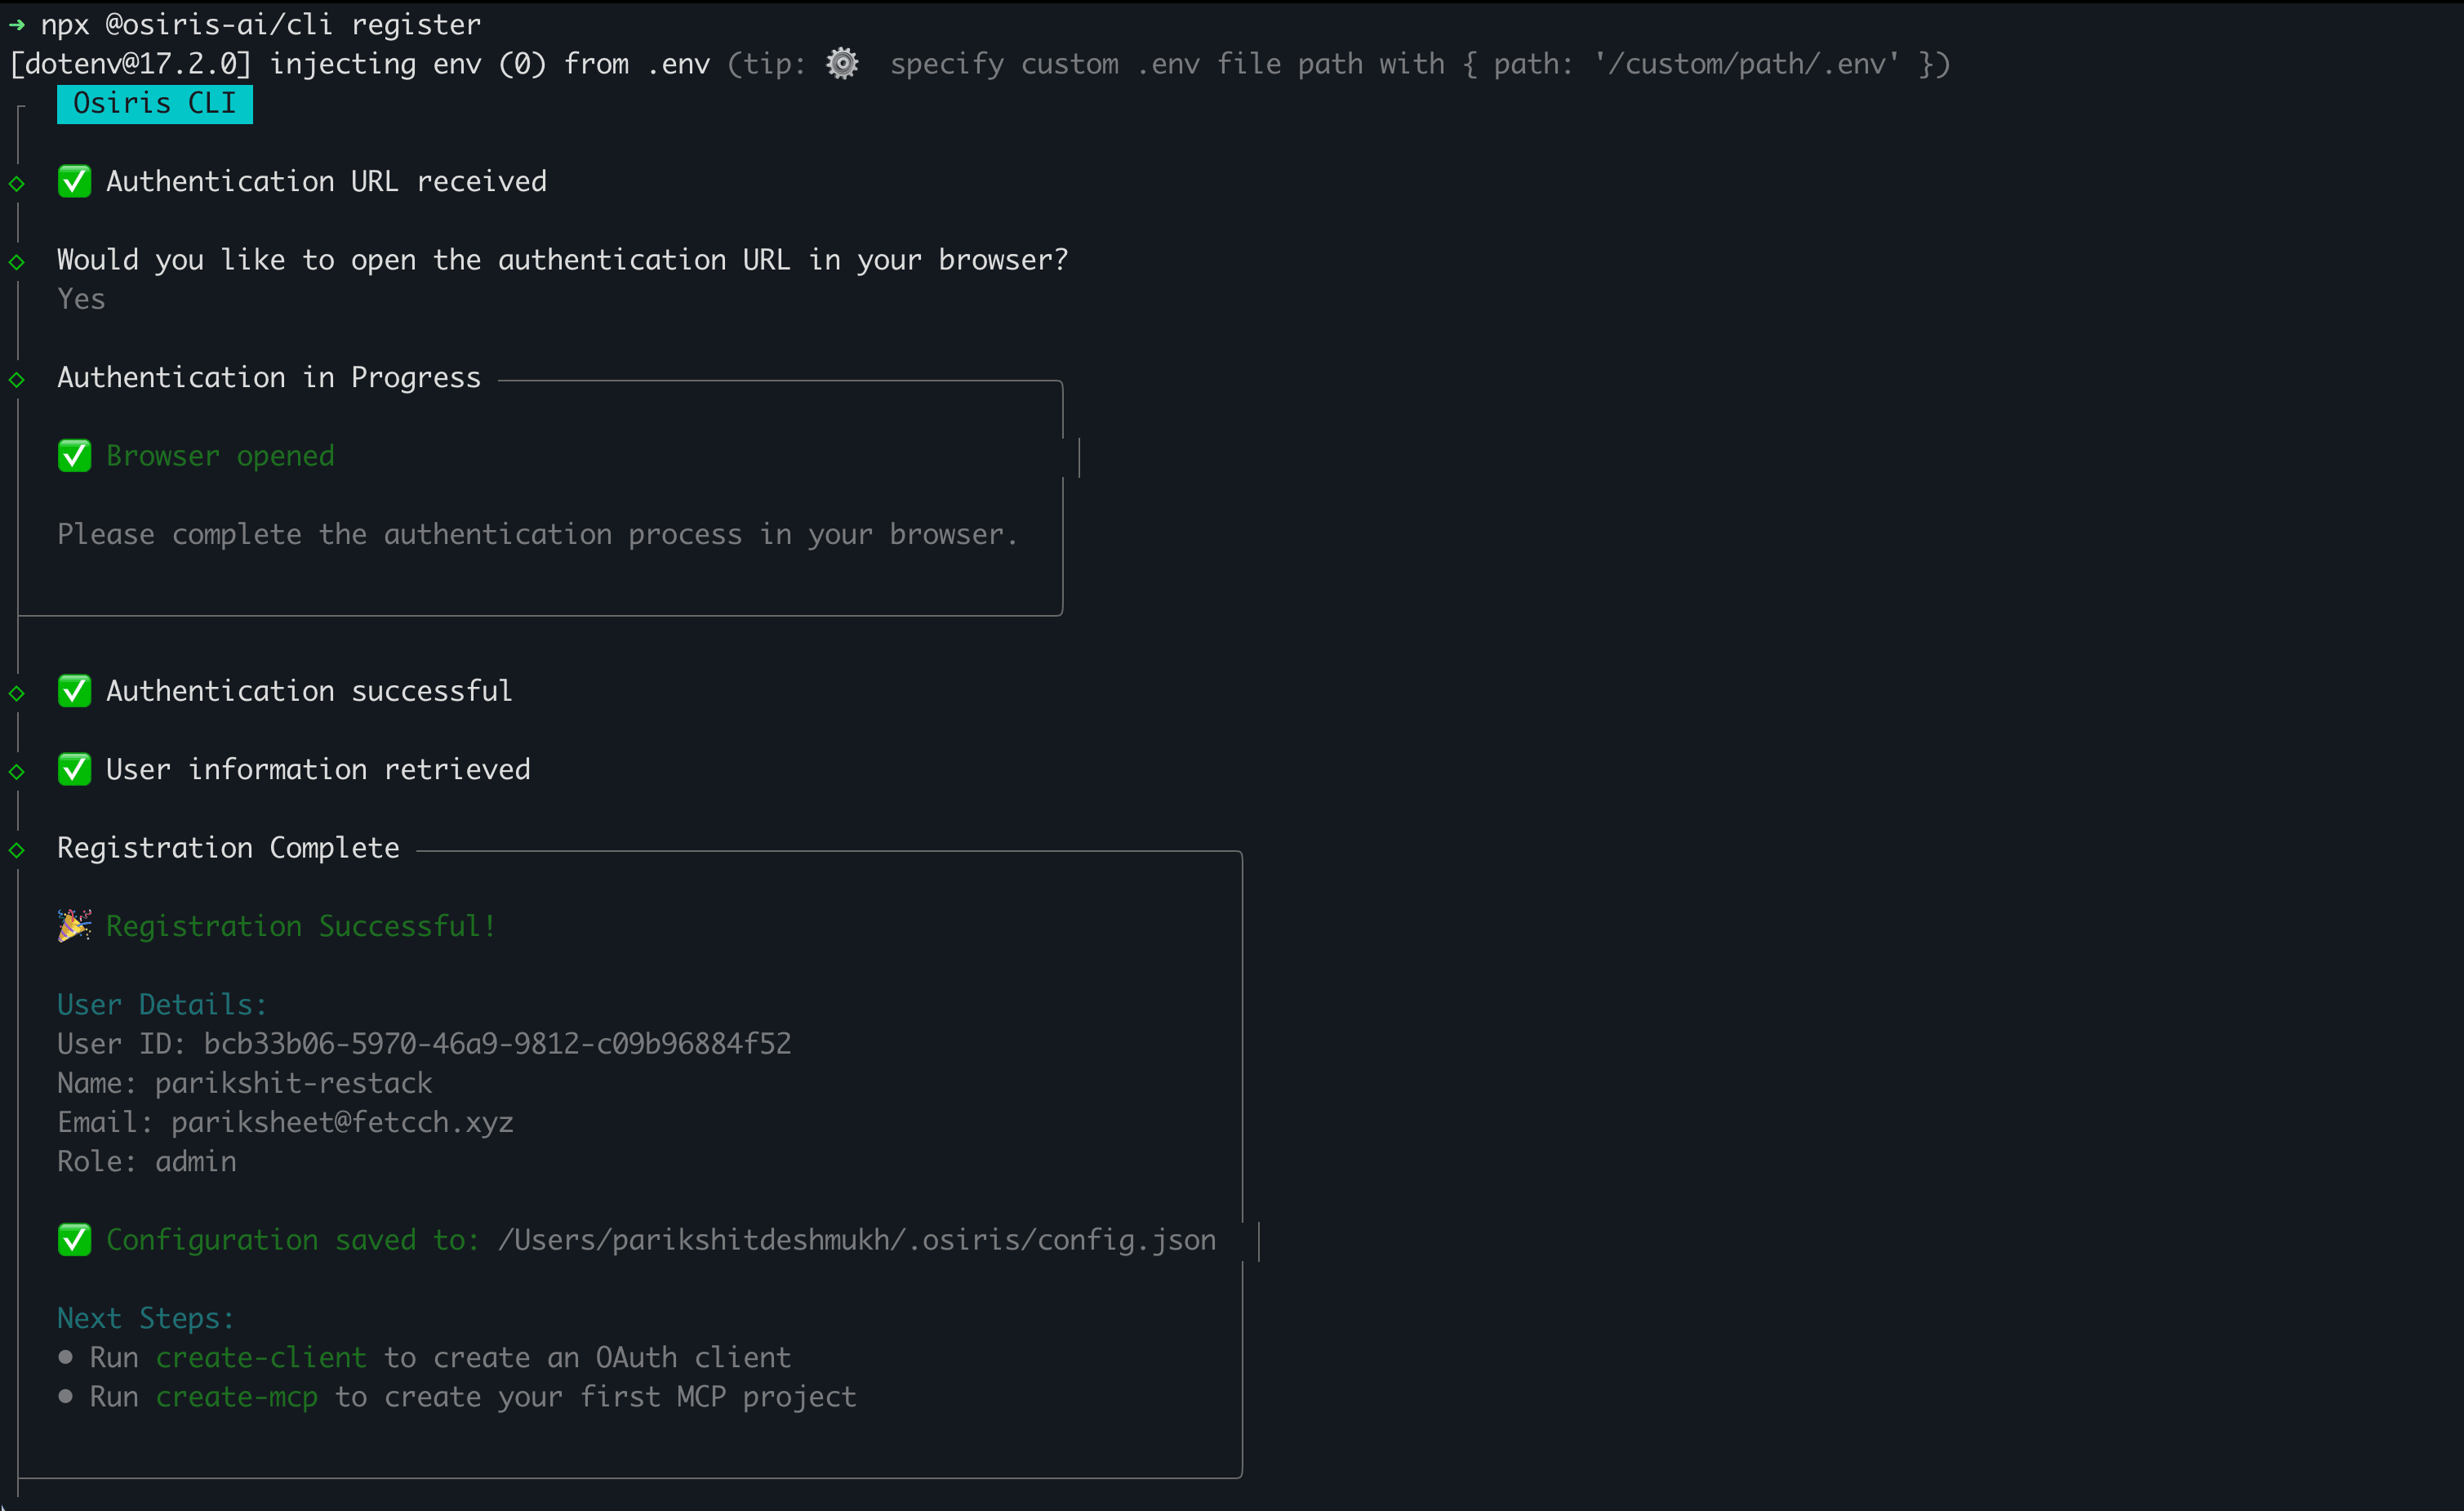Click the pariksheet@fetcch.xyz email address

coord(342,1121)
